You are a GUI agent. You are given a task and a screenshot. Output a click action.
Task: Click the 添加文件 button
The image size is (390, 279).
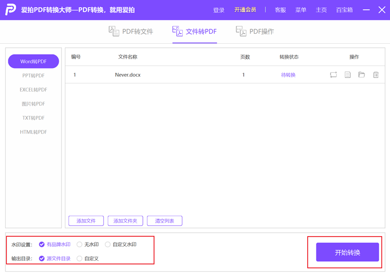(86, 221)
